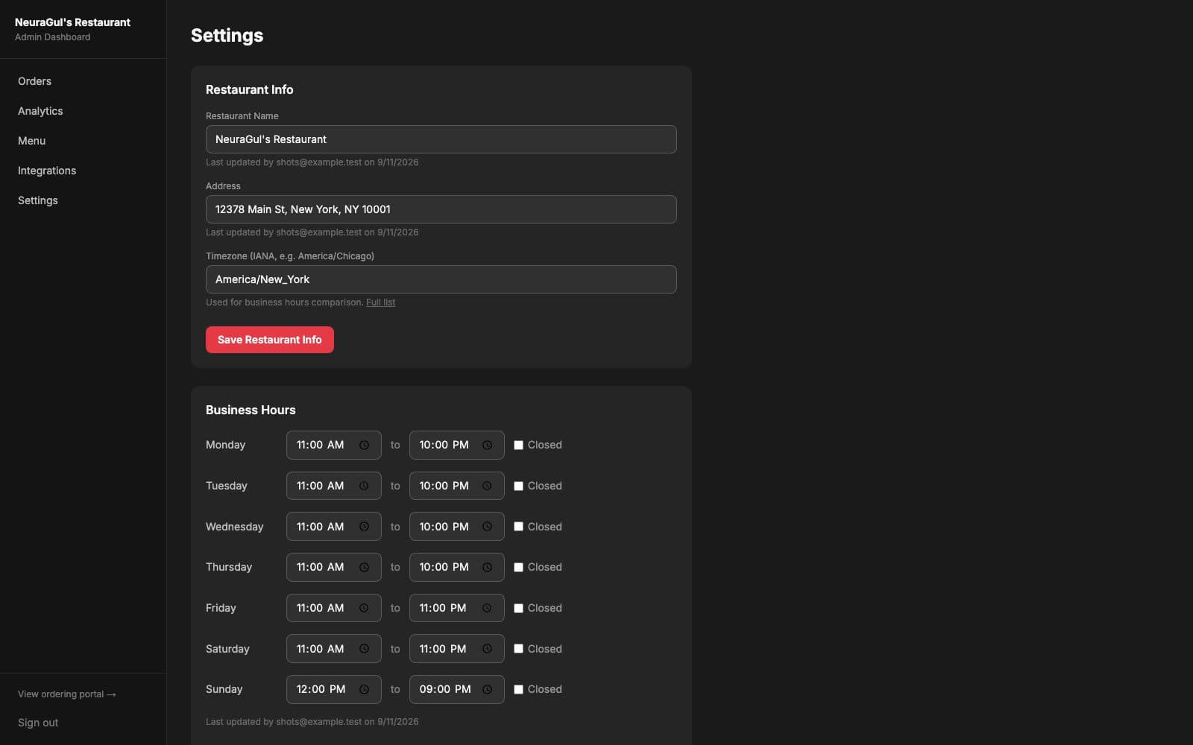Open the Analytics page
This screenshot has height=745, width=1193.
40,111
